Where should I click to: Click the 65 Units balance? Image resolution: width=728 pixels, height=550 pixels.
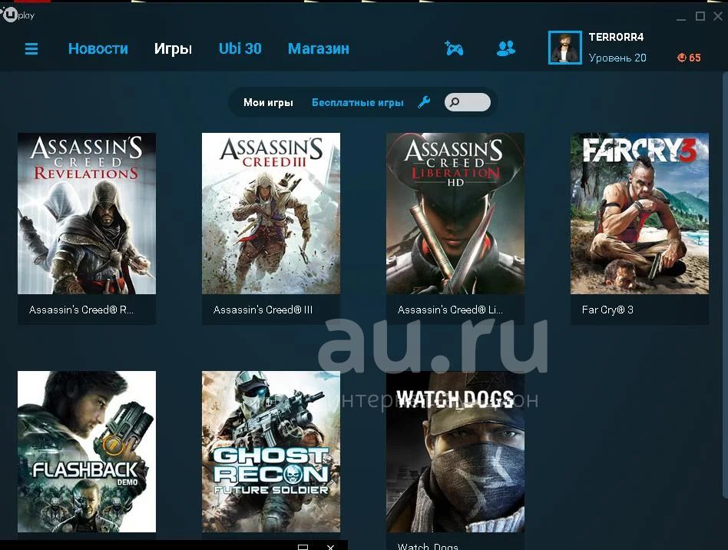[694, 58]
